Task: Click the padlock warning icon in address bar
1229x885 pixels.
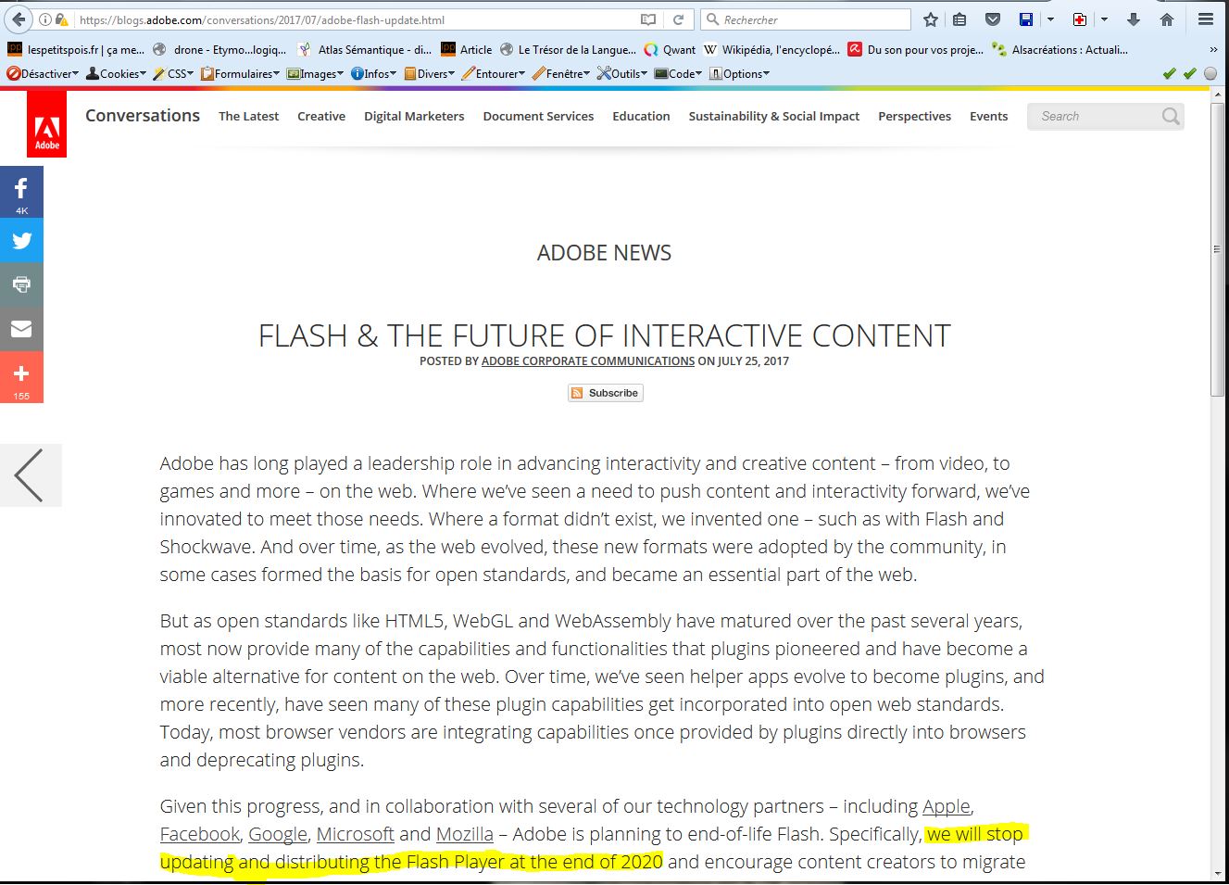Action: tap(62, 19)
